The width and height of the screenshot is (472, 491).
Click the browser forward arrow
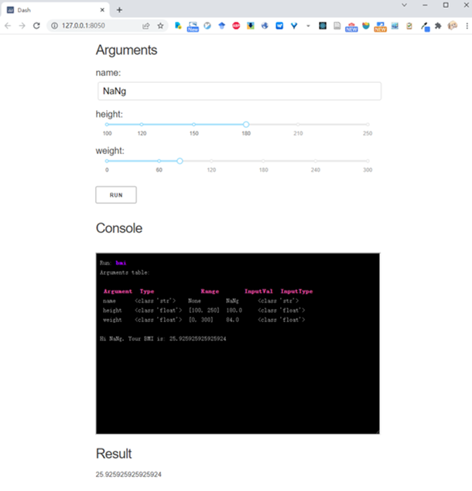(22, 26)
